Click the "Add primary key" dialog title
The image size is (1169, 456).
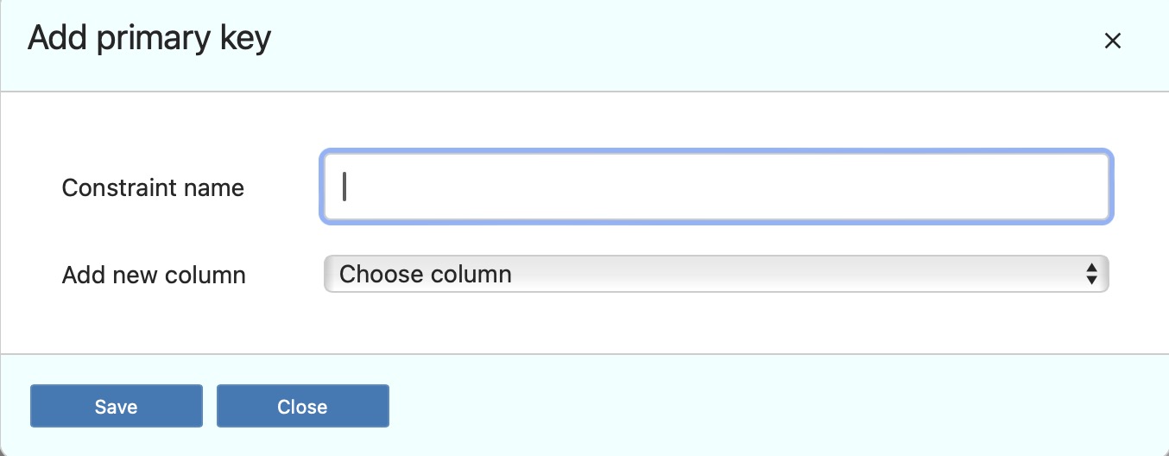(x=149, y=39)
